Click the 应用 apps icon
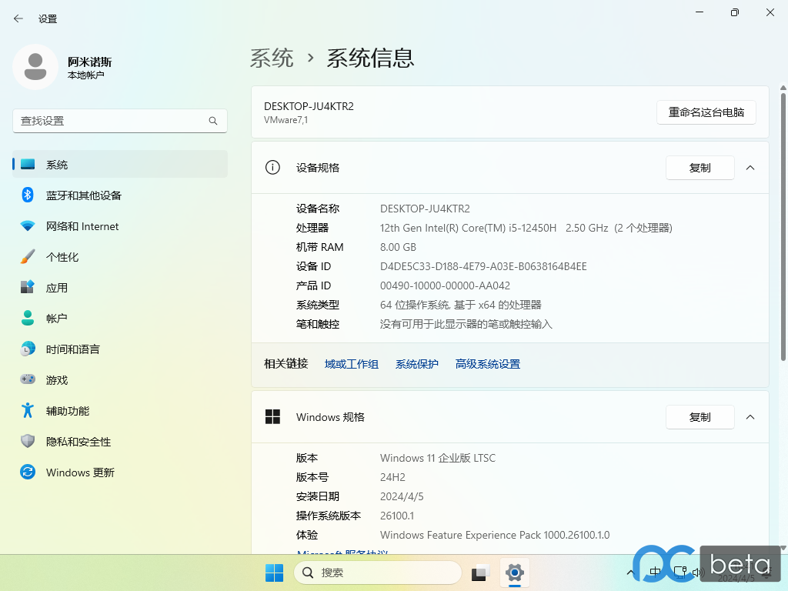Screen dimensions: 788x591 pyautogui.click(x=28, y=288)
